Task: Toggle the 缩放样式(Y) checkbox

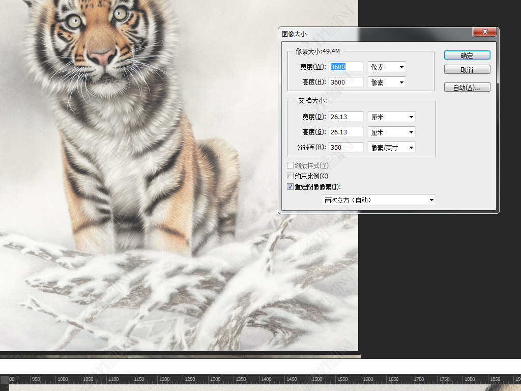Action: tap(291, 165)
